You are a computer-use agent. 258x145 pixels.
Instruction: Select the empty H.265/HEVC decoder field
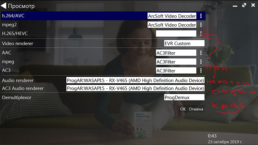[176, 34]
